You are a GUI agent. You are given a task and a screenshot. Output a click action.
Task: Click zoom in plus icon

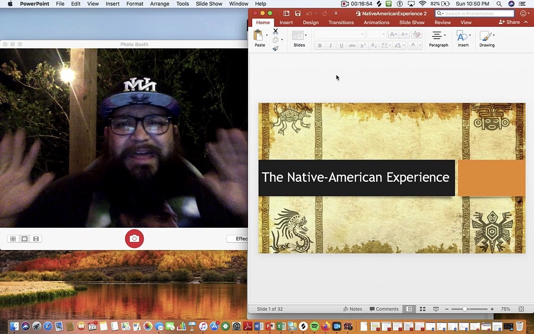492,309
